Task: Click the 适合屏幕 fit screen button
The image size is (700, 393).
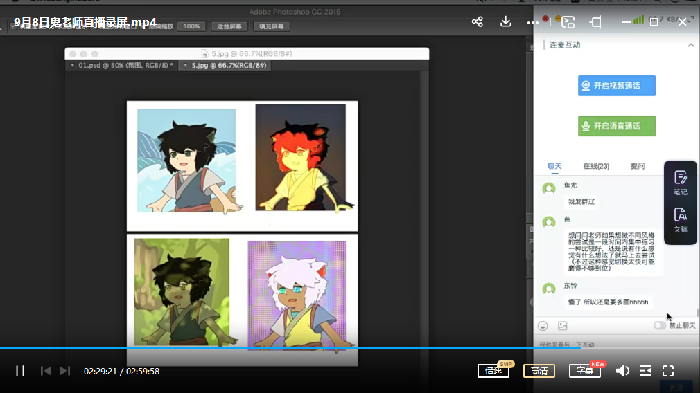Action: click(229, 26)
